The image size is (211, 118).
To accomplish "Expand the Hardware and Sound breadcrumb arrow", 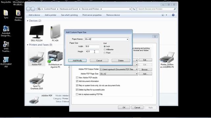I will click(x=80, y=9).
